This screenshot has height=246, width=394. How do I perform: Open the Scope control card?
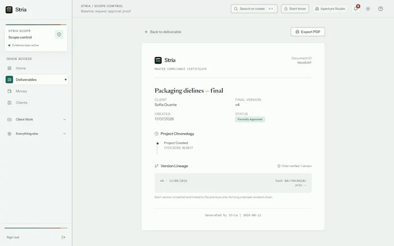point(36,38)
